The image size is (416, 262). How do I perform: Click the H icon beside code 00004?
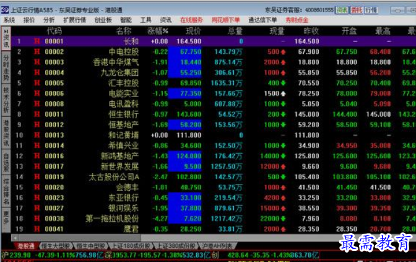pos(37,72)
